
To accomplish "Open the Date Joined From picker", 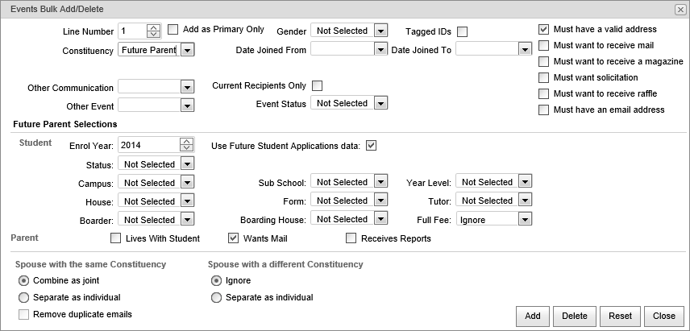I will (381, 49).
